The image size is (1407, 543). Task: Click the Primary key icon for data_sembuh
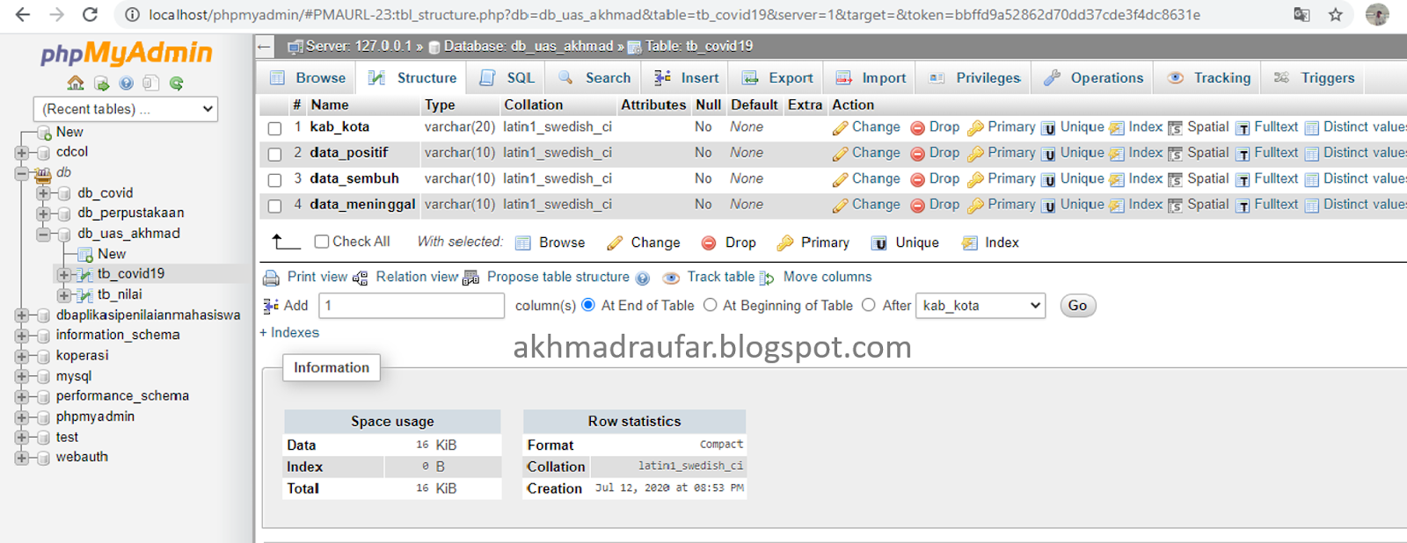[975, 180]
